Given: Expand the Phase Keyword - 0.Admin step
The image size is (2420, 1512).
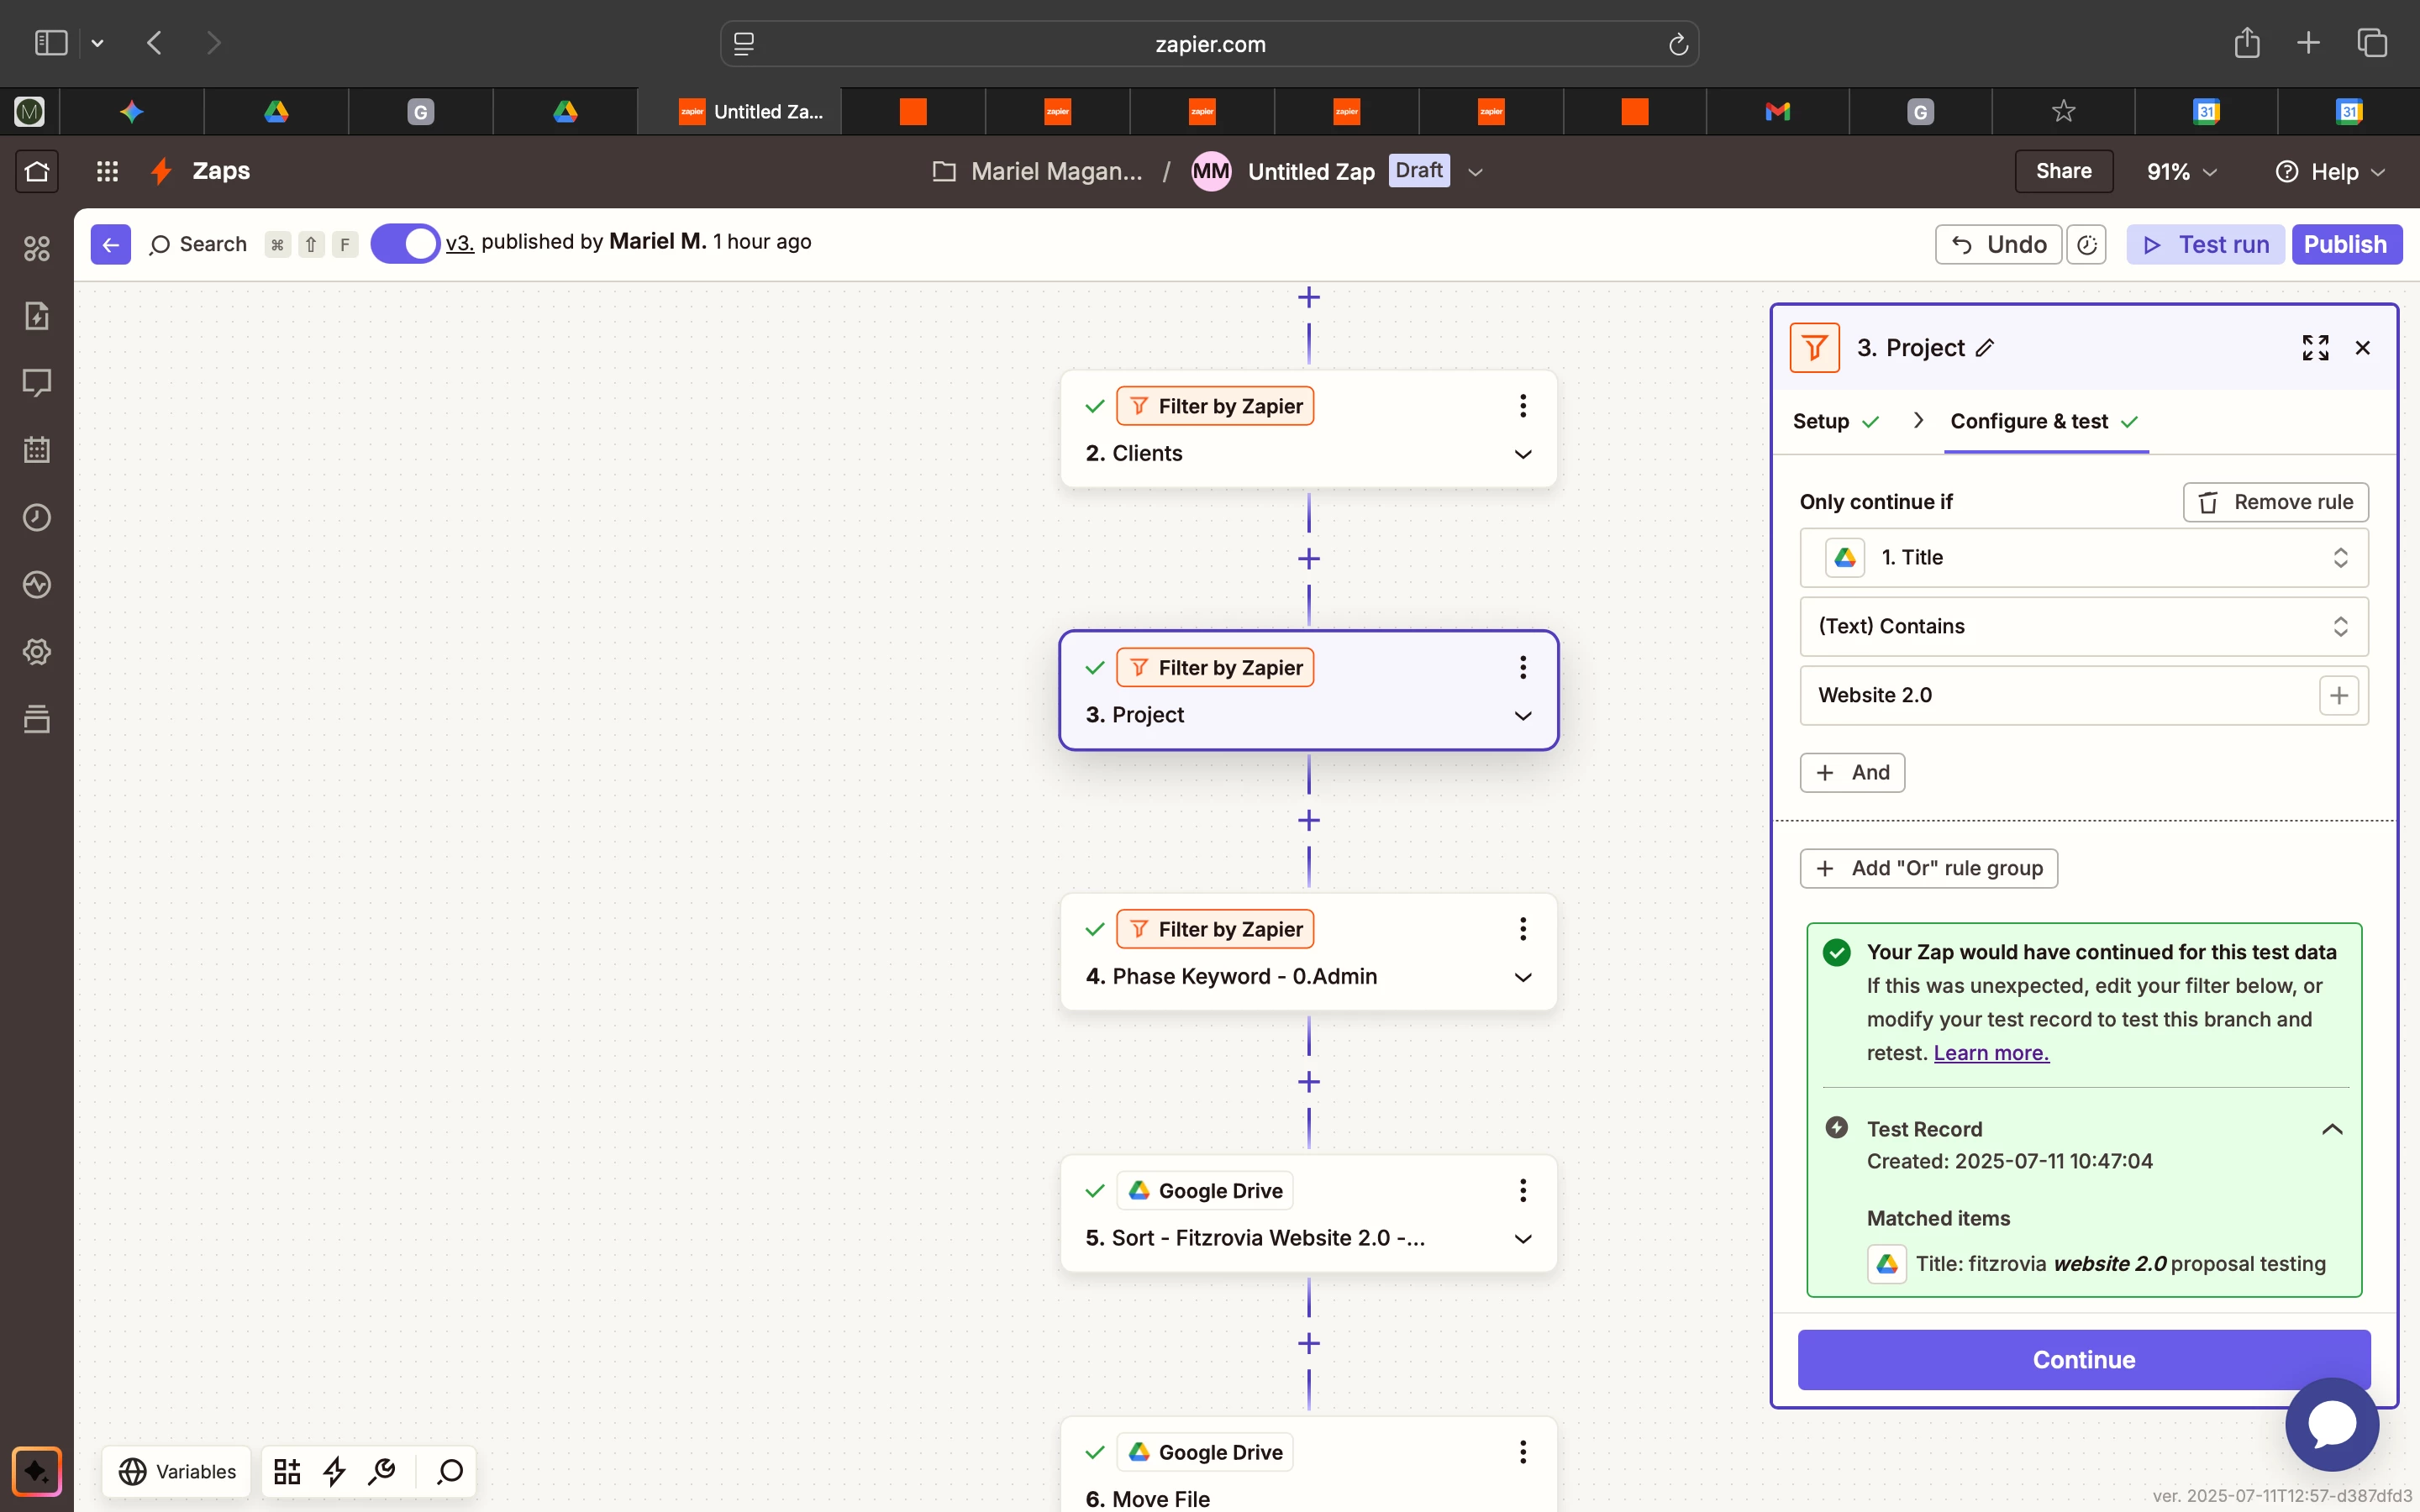Looking at the screenshot, I should tap(1522, 977).
